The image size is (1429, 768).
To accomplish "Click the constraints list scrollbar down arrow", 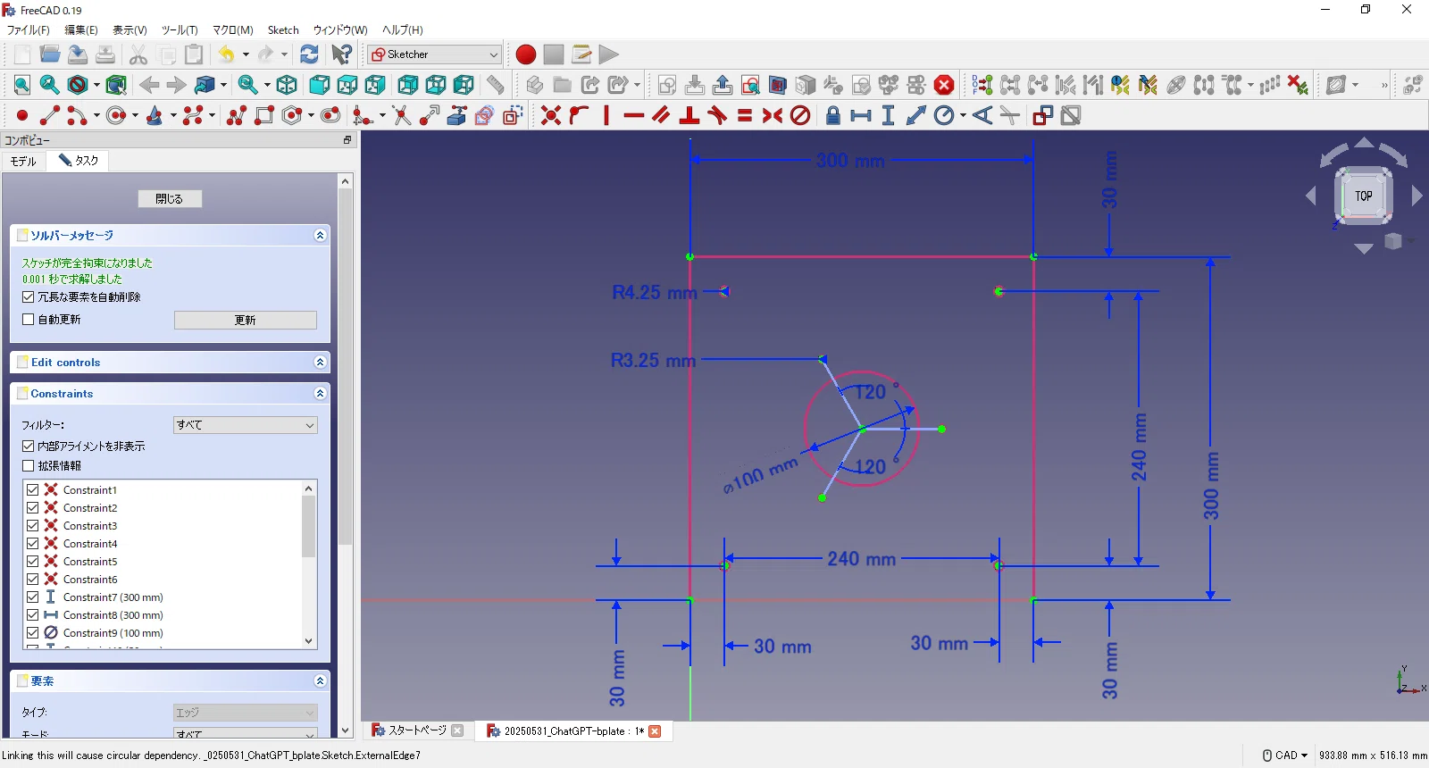I will click(309, 640).
